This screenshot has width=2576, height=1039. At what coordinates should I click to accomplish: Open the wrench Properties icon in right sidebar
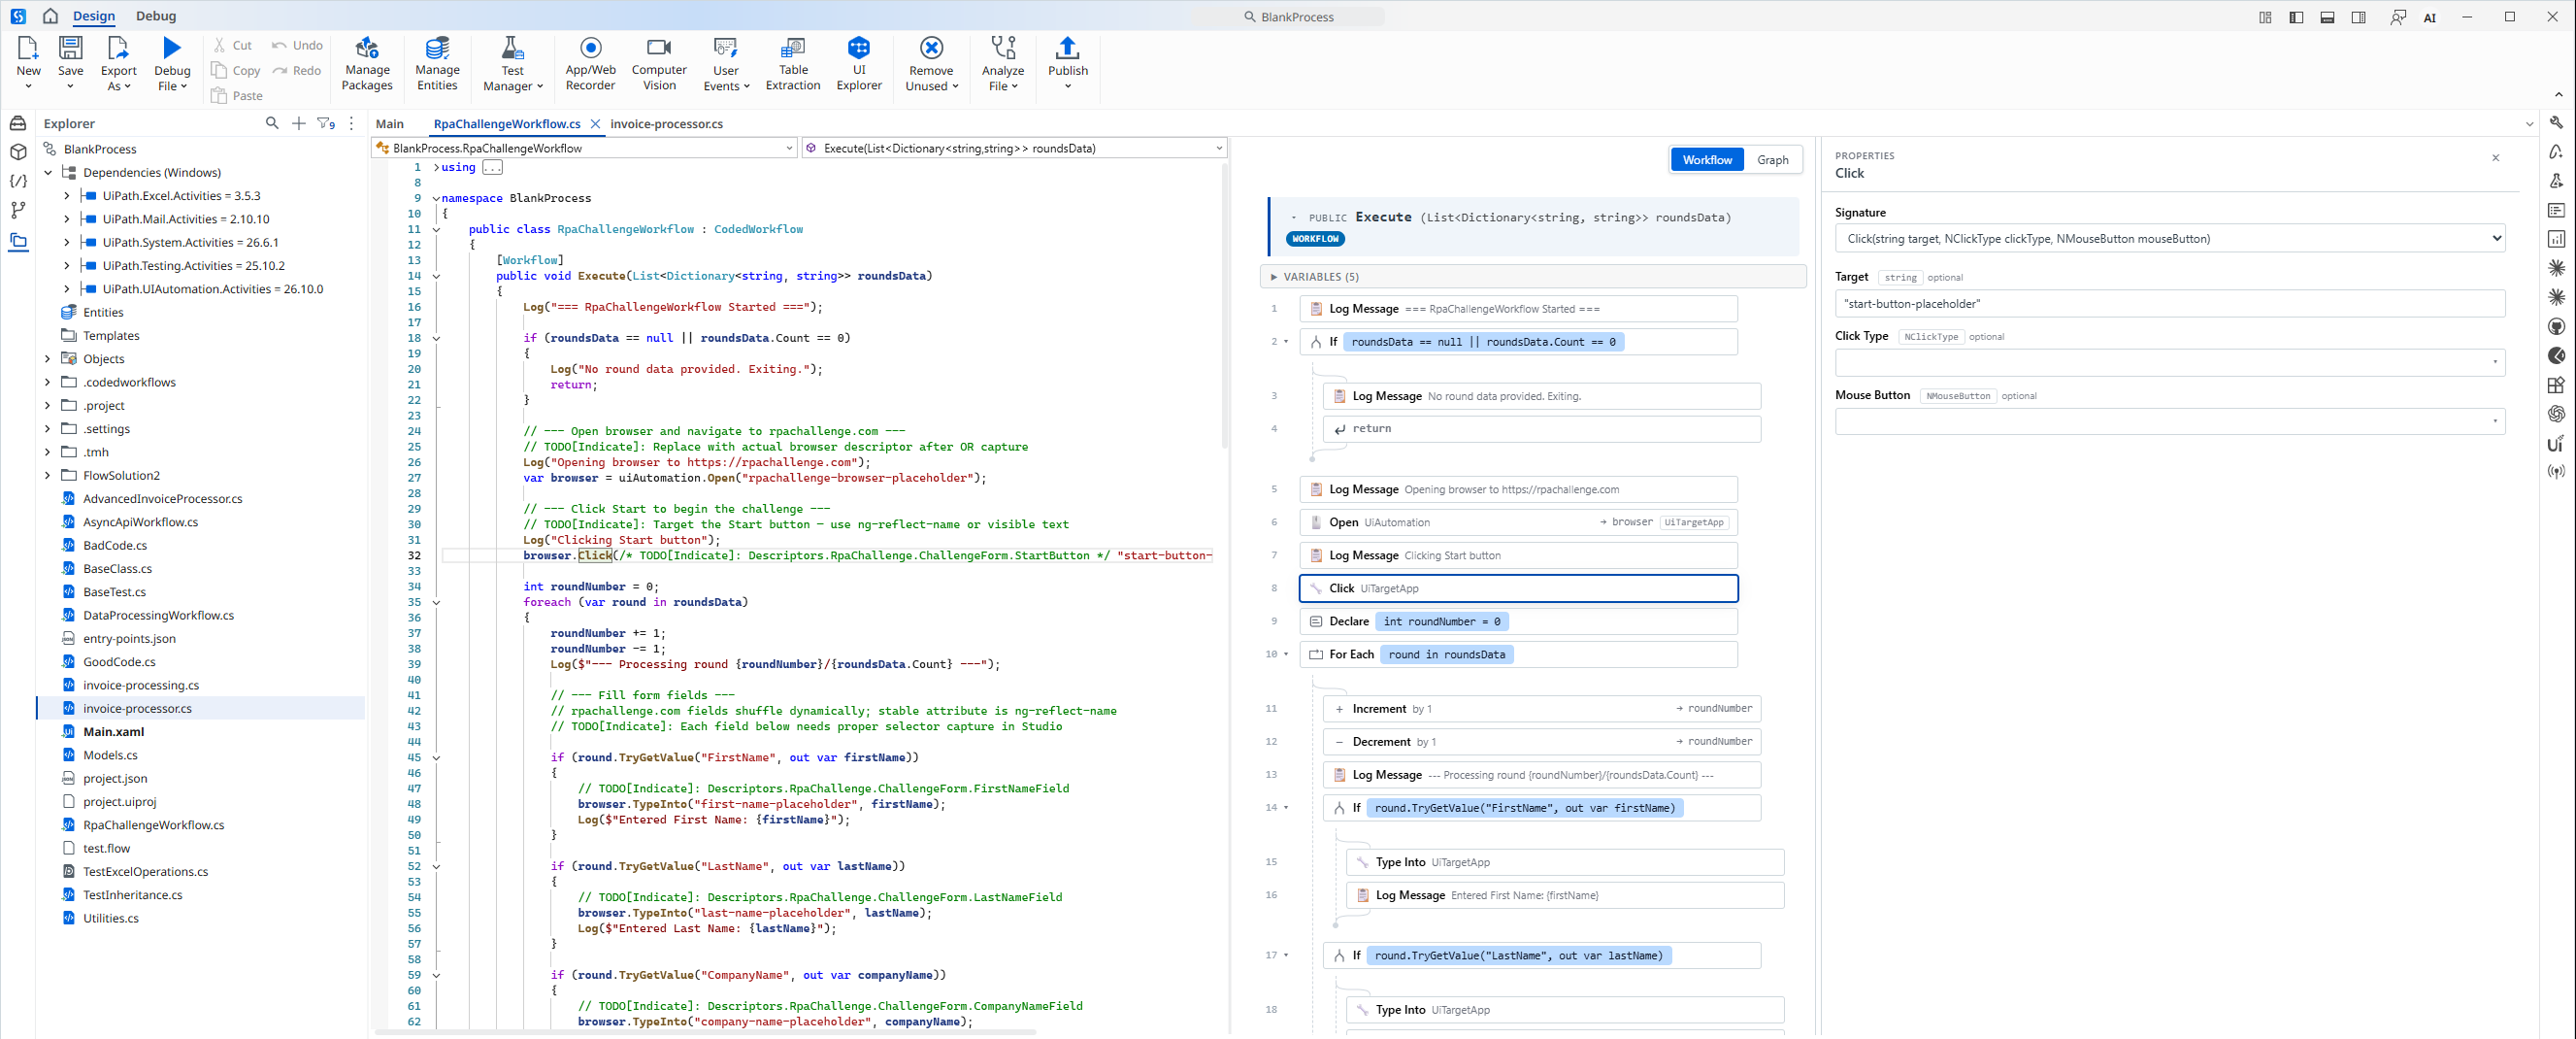pyautogui.click(x=2556, y=122)
